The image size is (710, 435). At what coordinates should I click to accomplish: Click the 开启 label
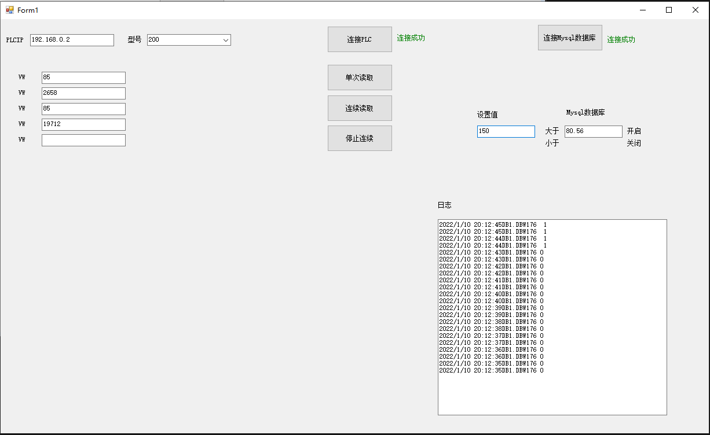[x=634, y=131]
